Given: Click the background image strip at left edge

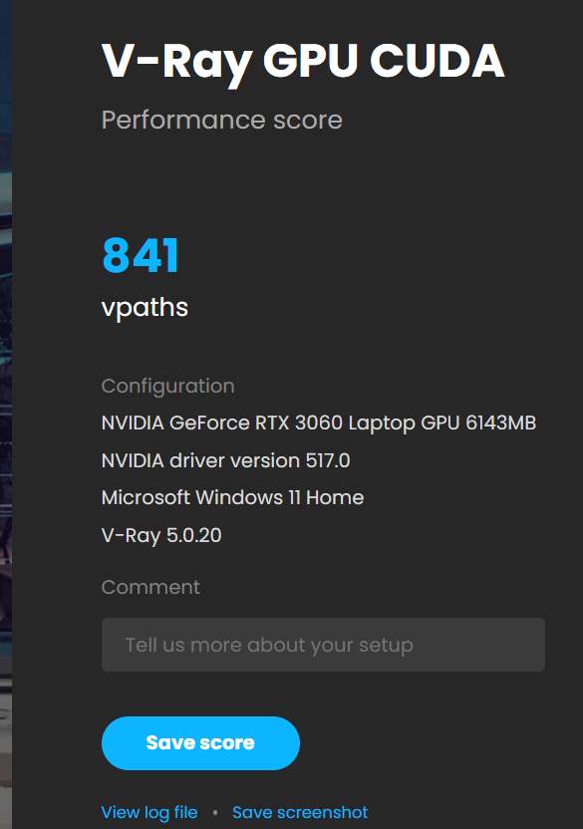Looking at the screenshot, I should point(6,414).
